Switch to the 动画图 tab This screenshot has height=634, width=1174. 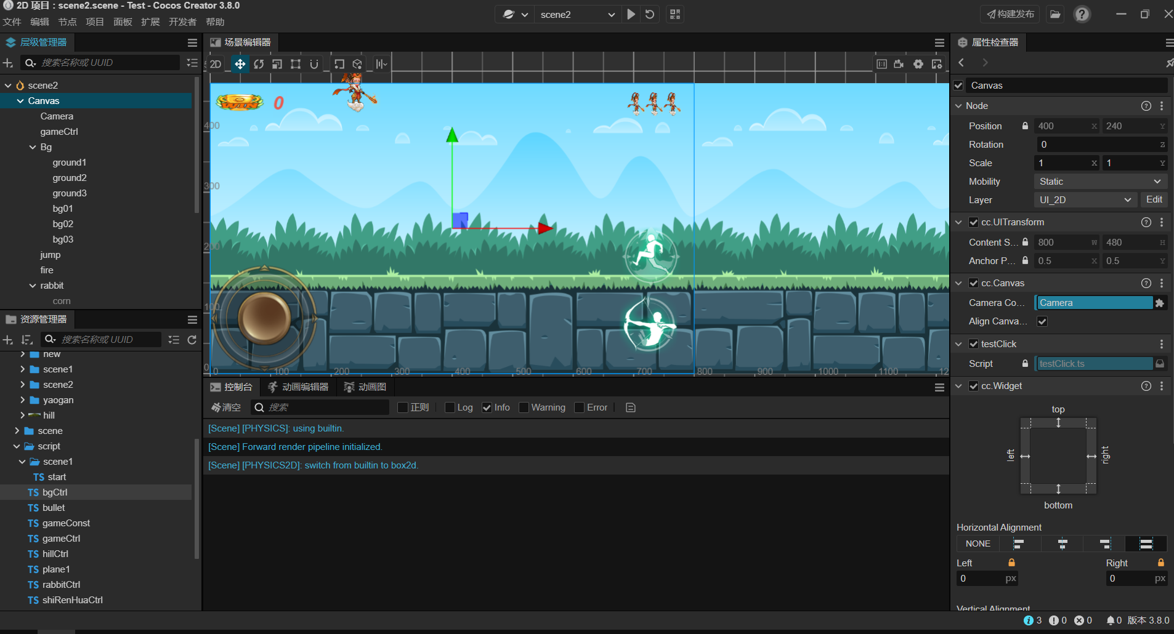coord(365,387)
